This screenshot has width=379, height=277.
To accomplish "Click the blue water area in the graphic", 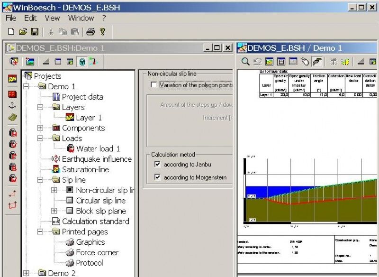I will [271, 191].
